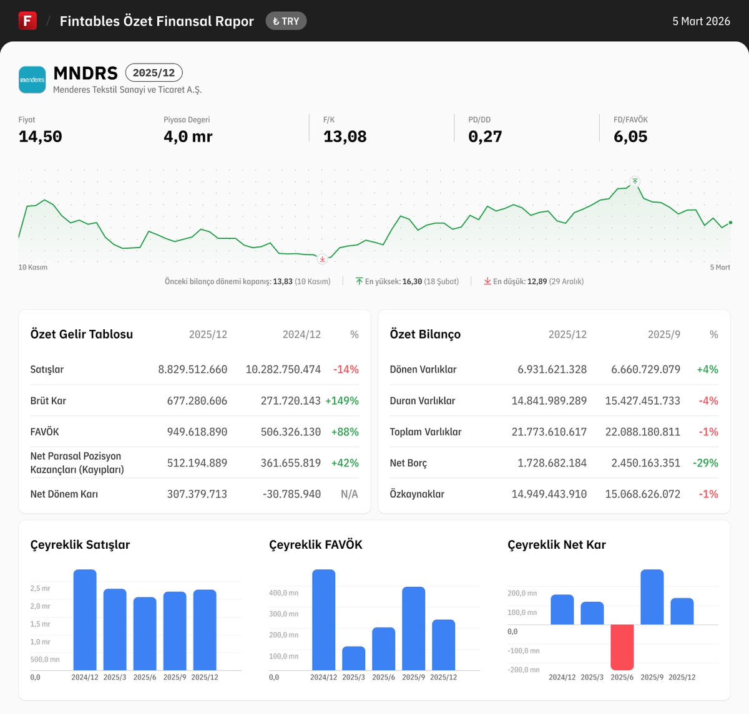
Task: Click the 2025/12 bar in Çeyreklik FAVÖK
Action: [443, 645]
